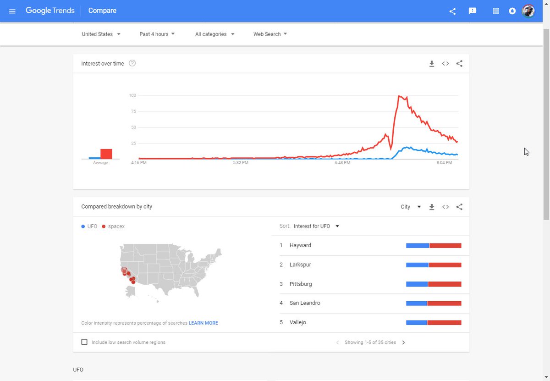
Task: Click the Showing 1-5 of 35 cities text
Action: coord(370,342)
